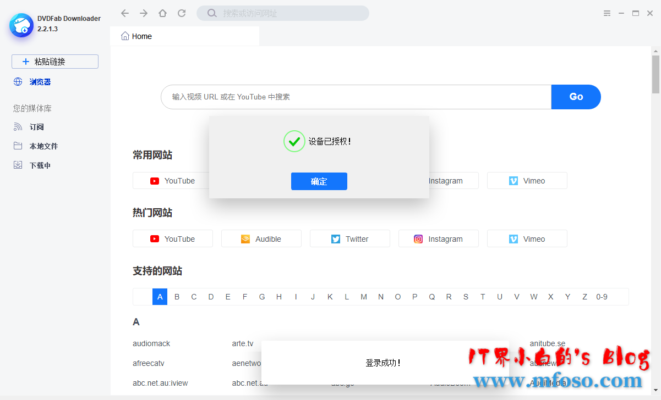Open 下载中 downloading list in sidebar
Image resolution: width=661 pixels, height=400 pixels.
[40, 165]
